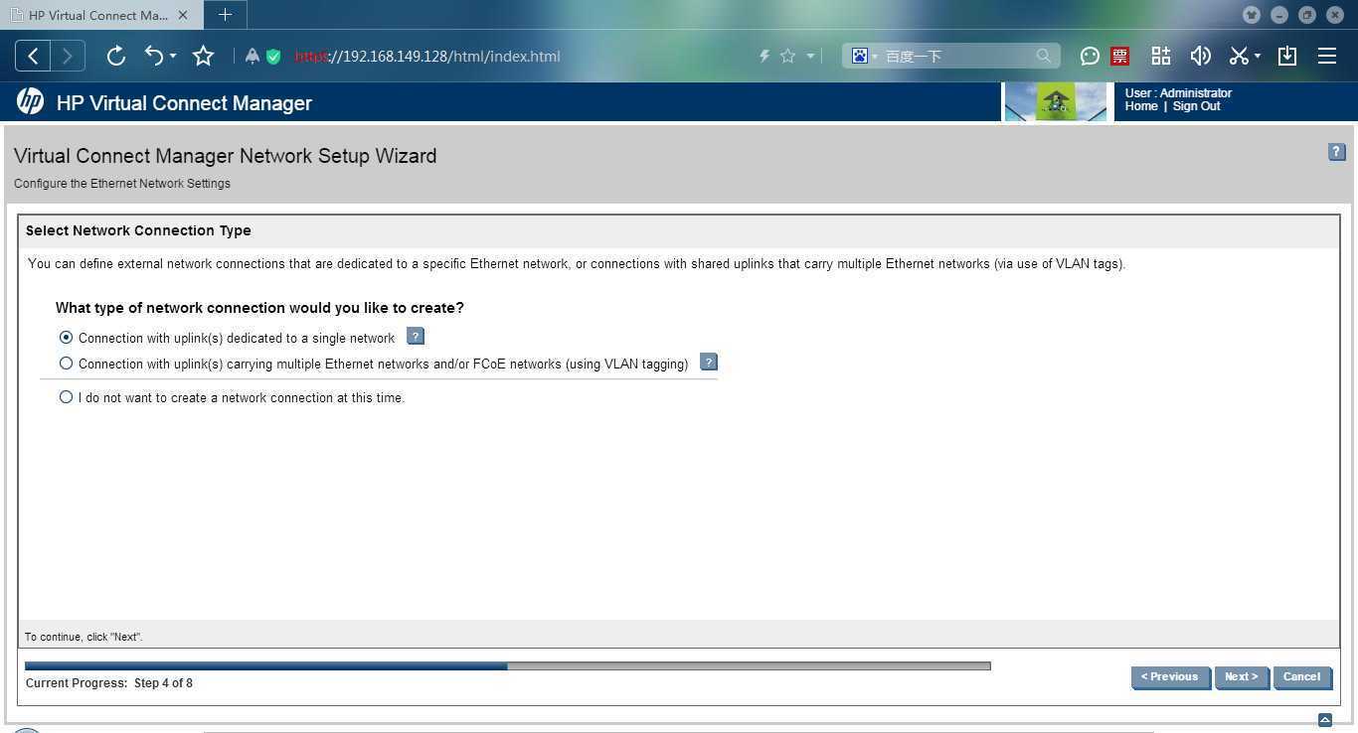This screenshot has height=733, width=1358.
Task: Click the Next button
Action: click(x=1242, y=677)
